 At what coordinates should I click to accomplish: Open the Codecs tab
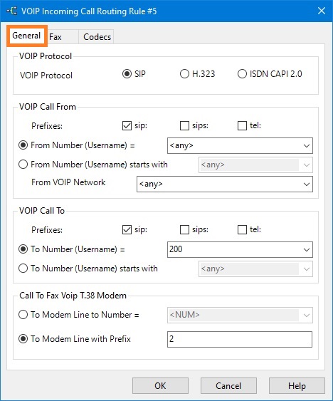[97, 37]
